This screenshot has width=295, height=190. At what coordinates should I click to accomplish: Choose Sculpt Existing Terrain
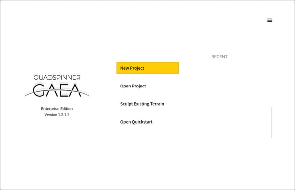(142, 104)
